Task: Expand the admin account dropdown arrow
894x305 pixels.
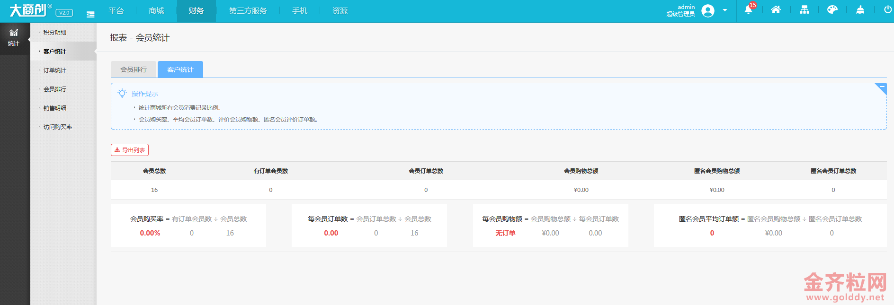Action: 724,10
